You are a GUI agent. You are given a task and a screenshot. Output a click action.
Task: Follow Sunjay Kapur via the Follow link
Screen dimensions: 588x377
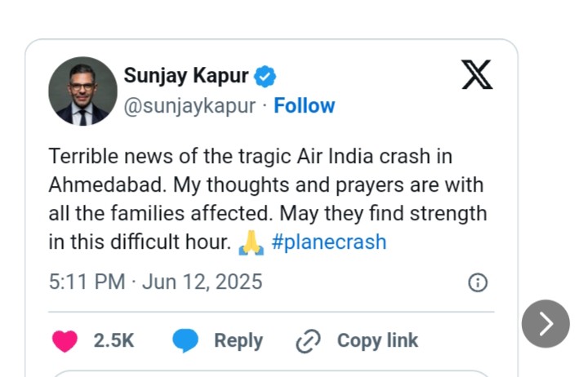304,106
